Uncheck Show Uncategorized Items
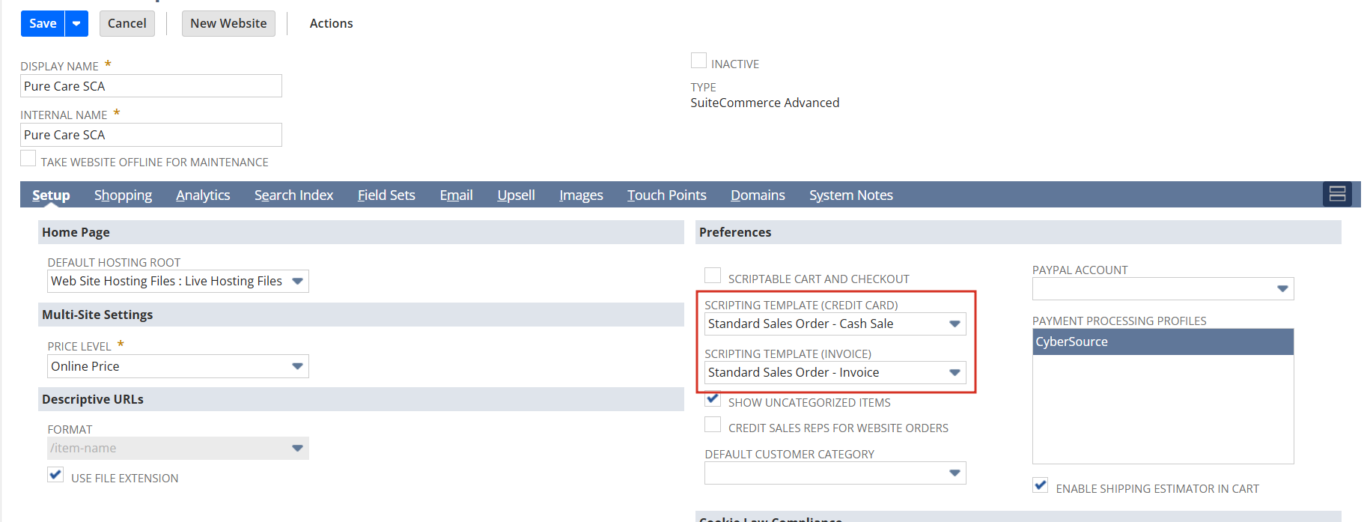Image resolution: width=1370 pixels, height=522 pixels. [x=713, y=400]
